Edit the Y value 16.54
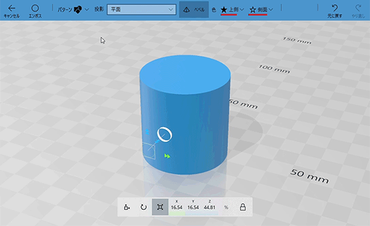 click(x=193, y=208)
